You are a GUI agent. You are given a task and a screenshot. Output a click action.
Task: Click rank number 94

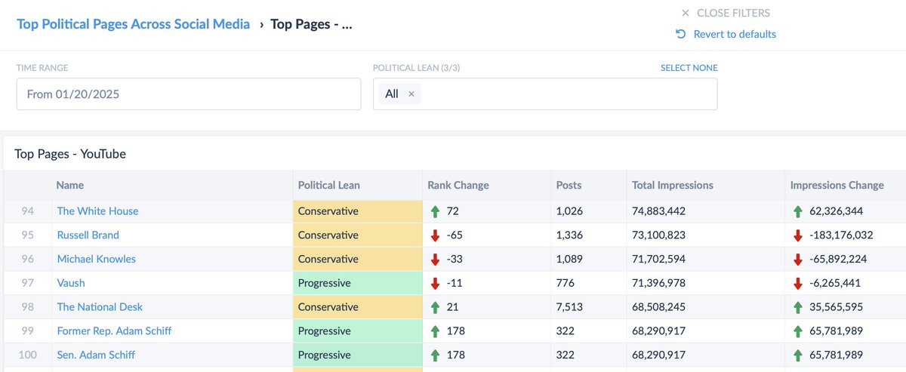point(28,211)
